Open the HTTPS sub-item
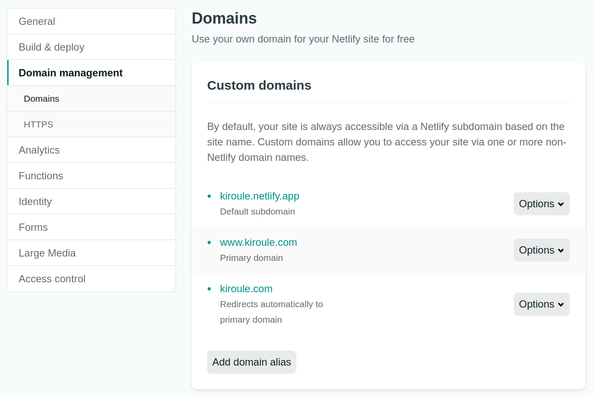 [x=91, y=124]
